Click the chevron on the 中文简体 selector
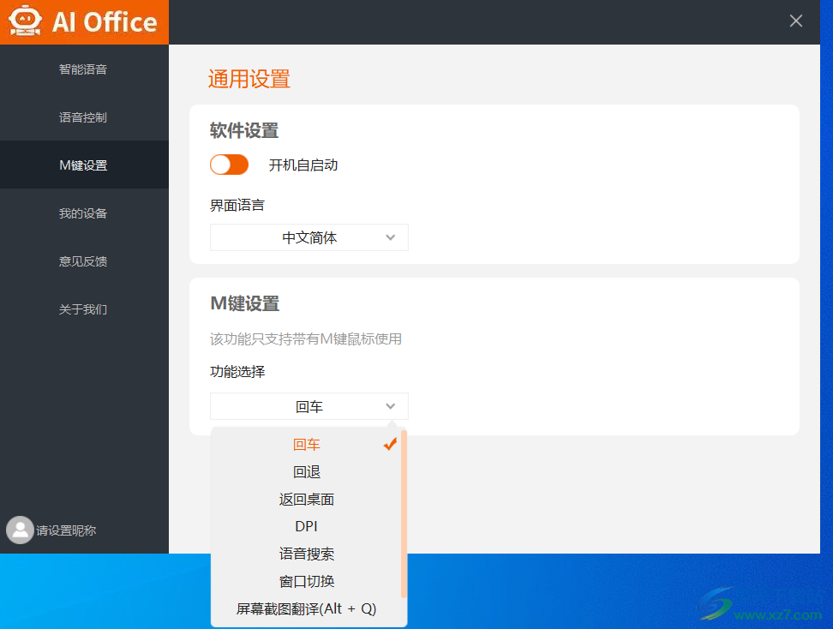Screen dimensions: 833x629 click(391, 237)
